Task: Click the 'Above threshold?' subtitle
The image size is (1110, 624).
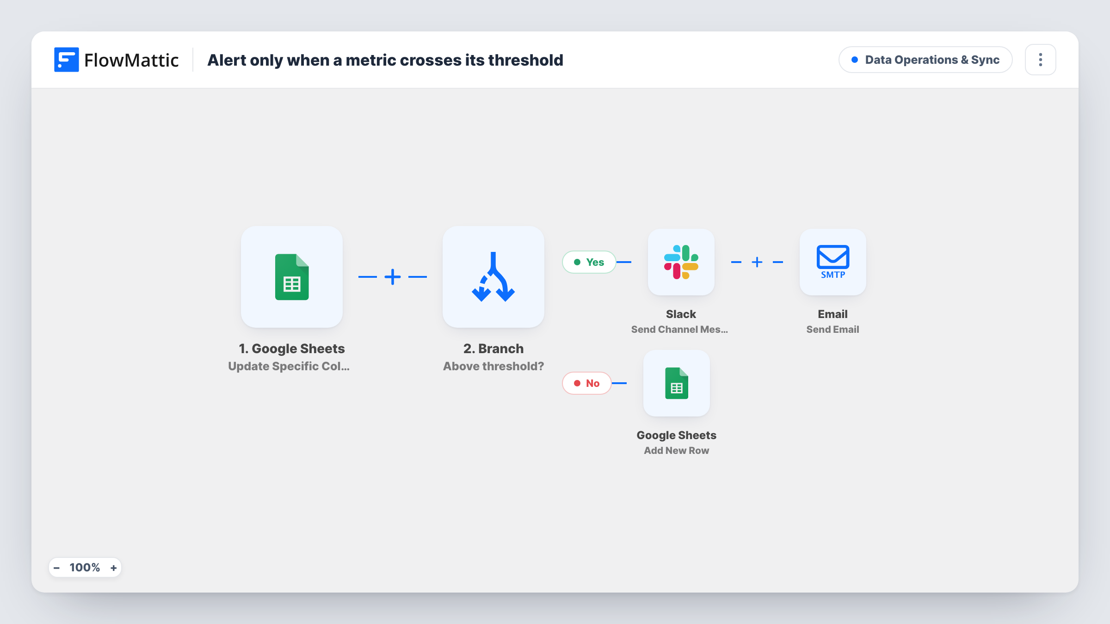Action: point(493,366)
